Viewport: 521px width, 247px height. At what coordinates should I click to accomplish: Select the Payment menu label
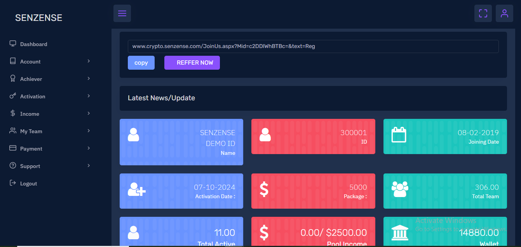tap(31, 149)
